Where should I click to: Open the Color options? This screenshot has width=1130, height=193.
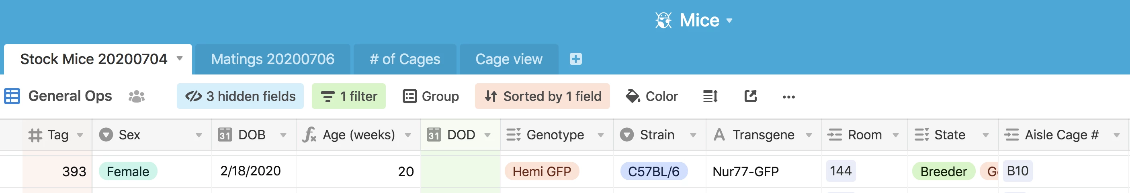coord(652,96)
